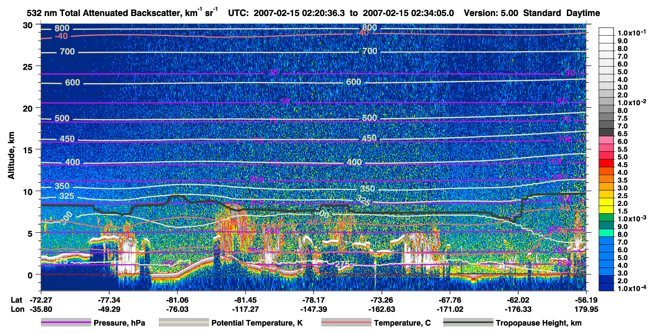Click the longitude value -49.29

[x=109, y=309]
